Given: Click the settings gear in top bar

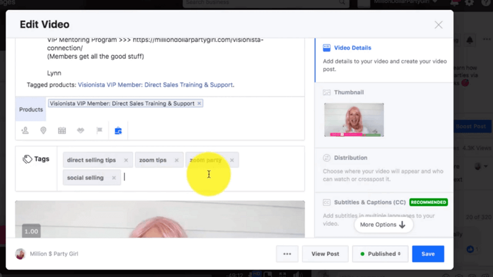Looking at the screenshot, I should 469,3.
